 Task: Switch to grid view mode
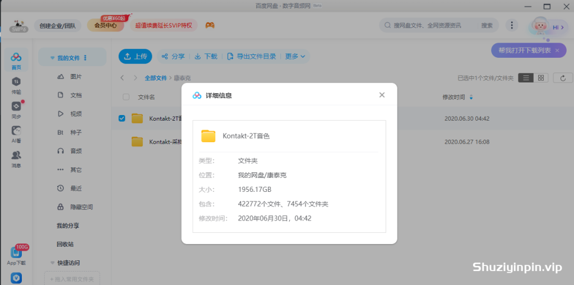(541, 77)
